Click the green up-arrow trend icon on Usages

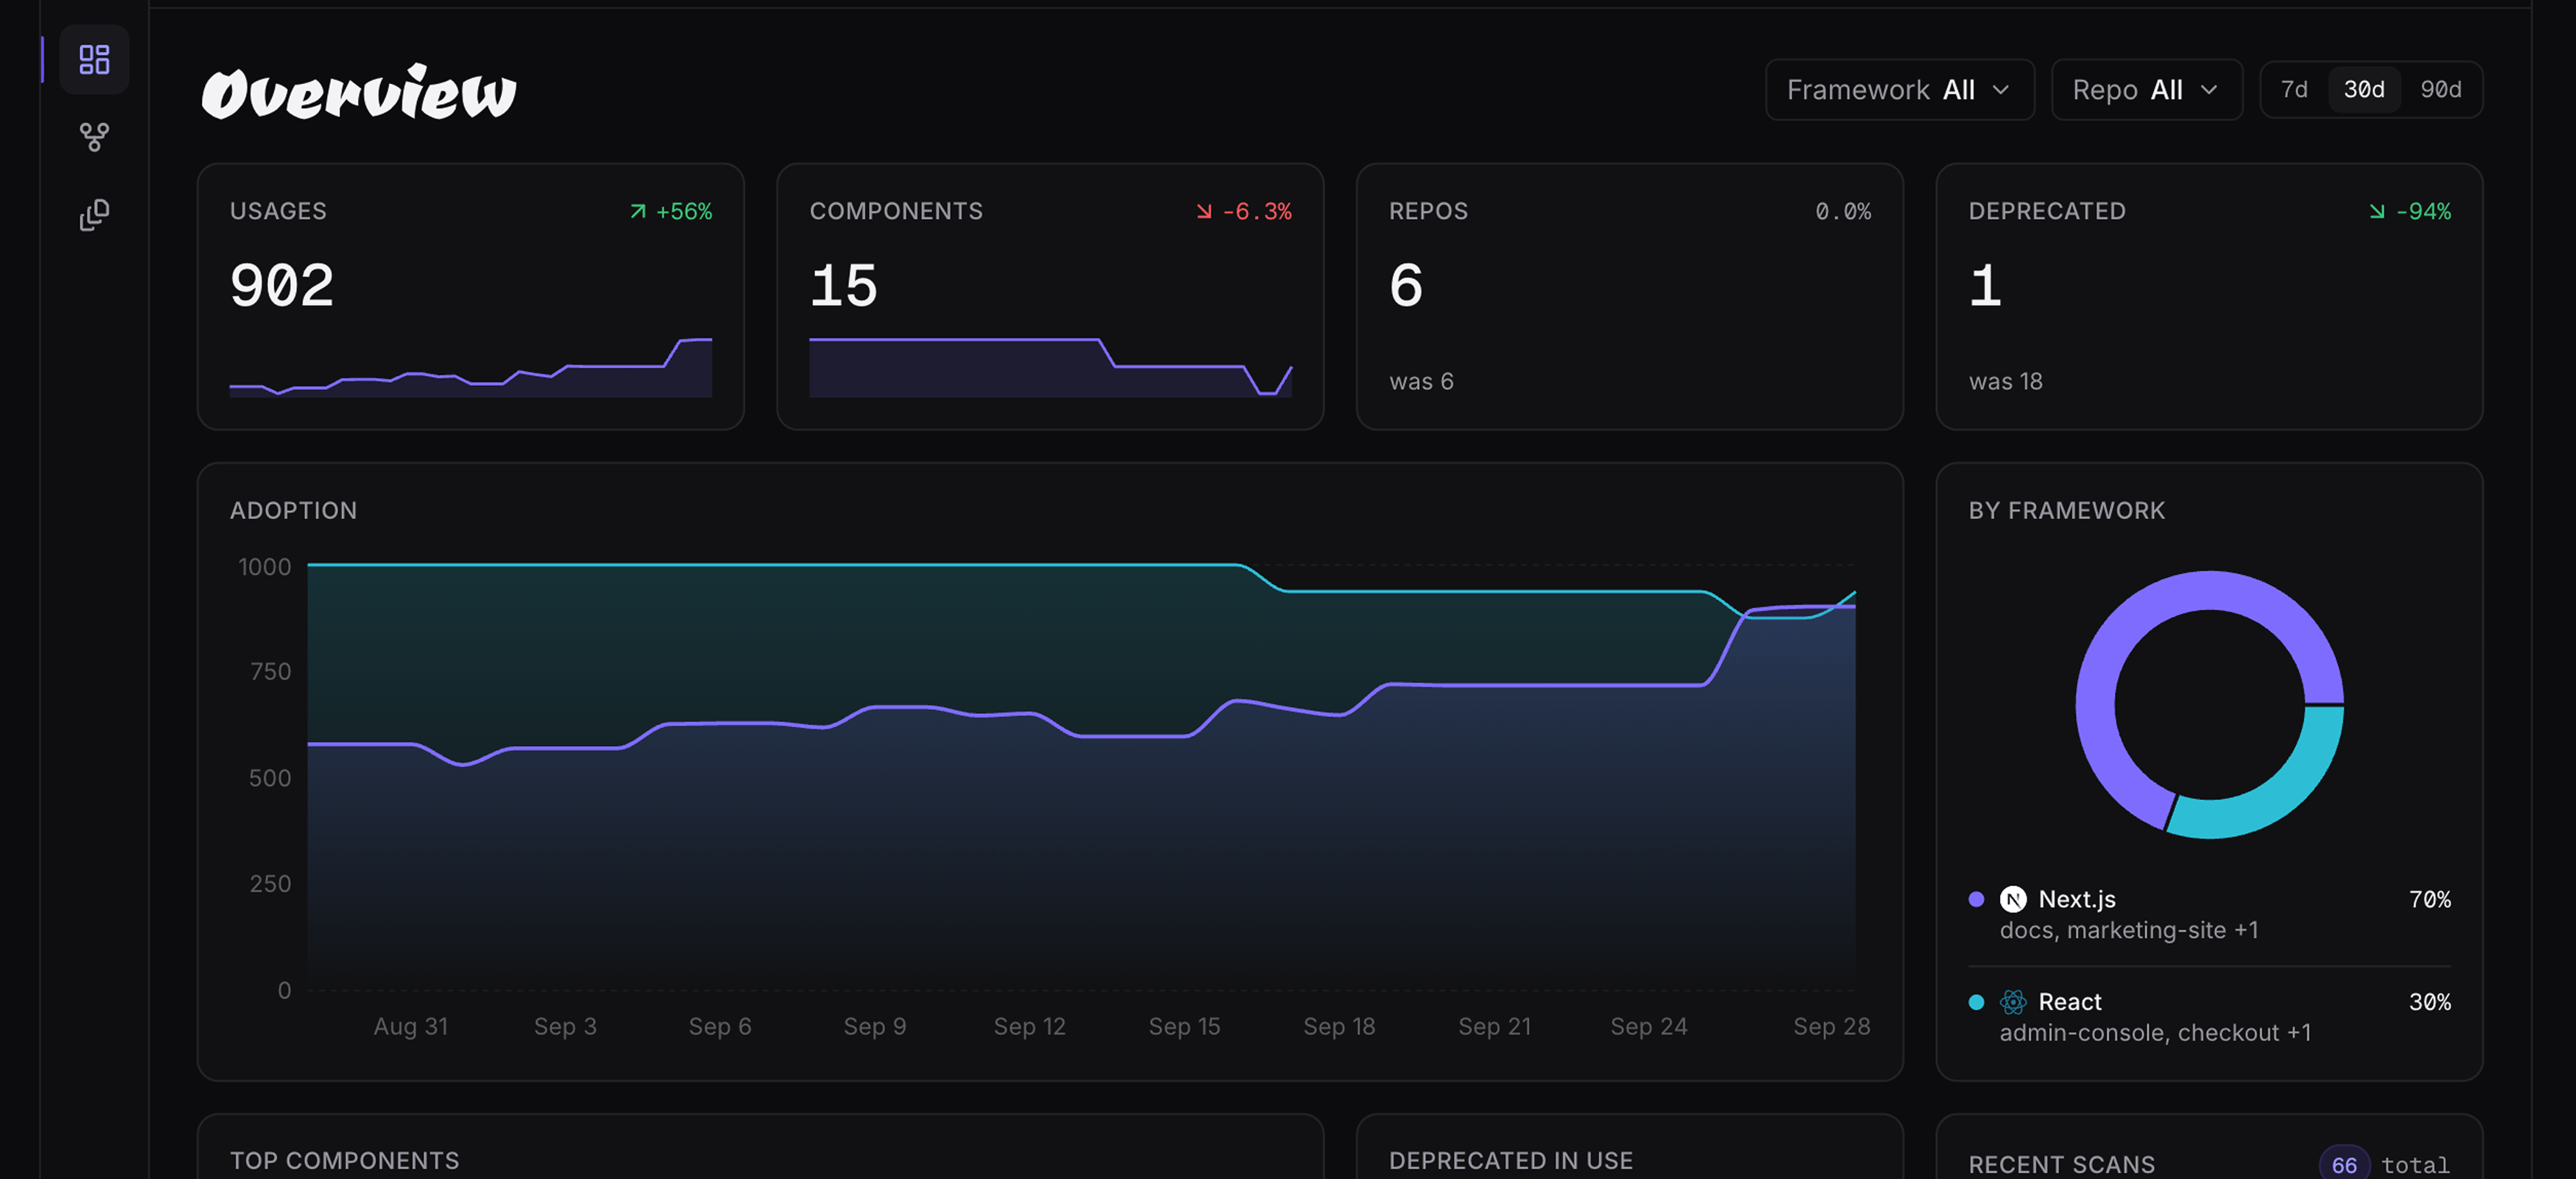tap(638, 211)
